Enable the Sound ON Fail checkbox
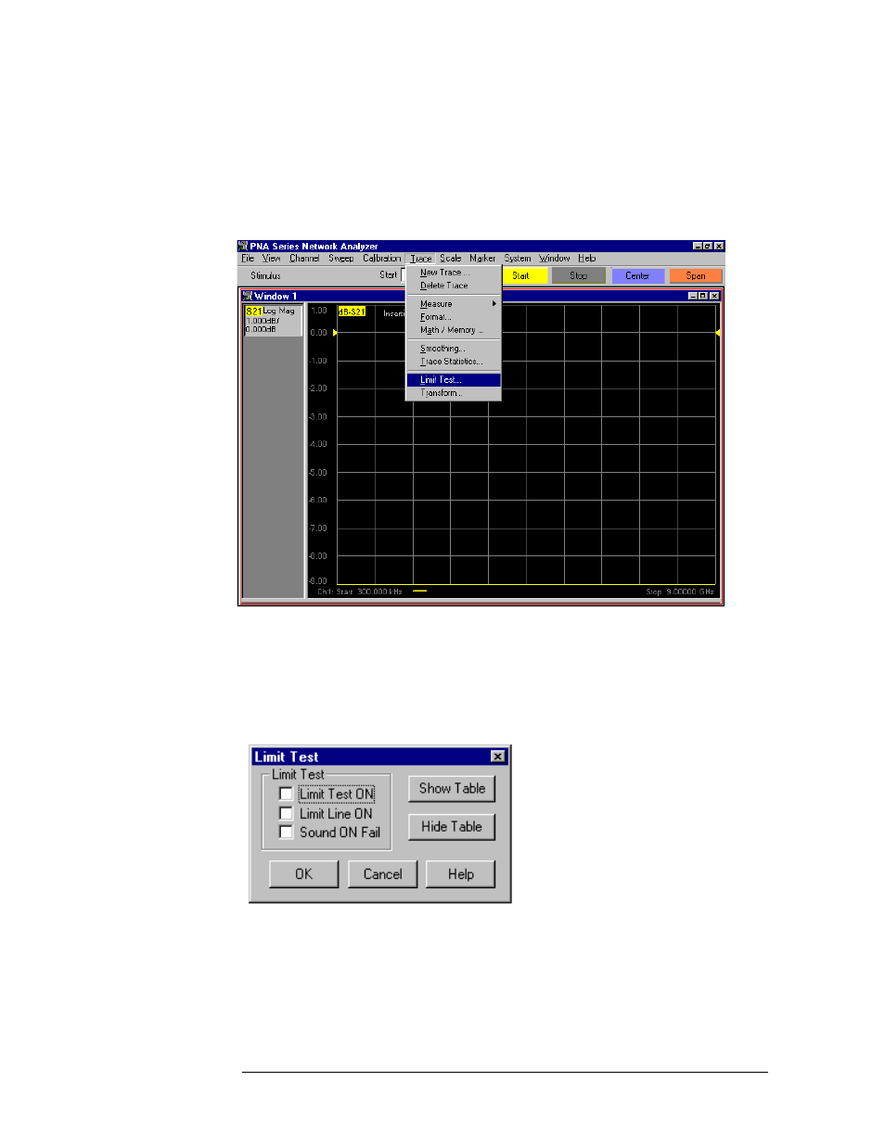This screenshot has height=1145, width=885. tap(286, 832)
